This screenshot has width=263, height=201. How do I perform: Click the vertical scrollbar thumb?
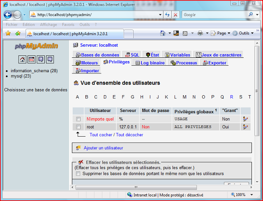pos(257,91)
